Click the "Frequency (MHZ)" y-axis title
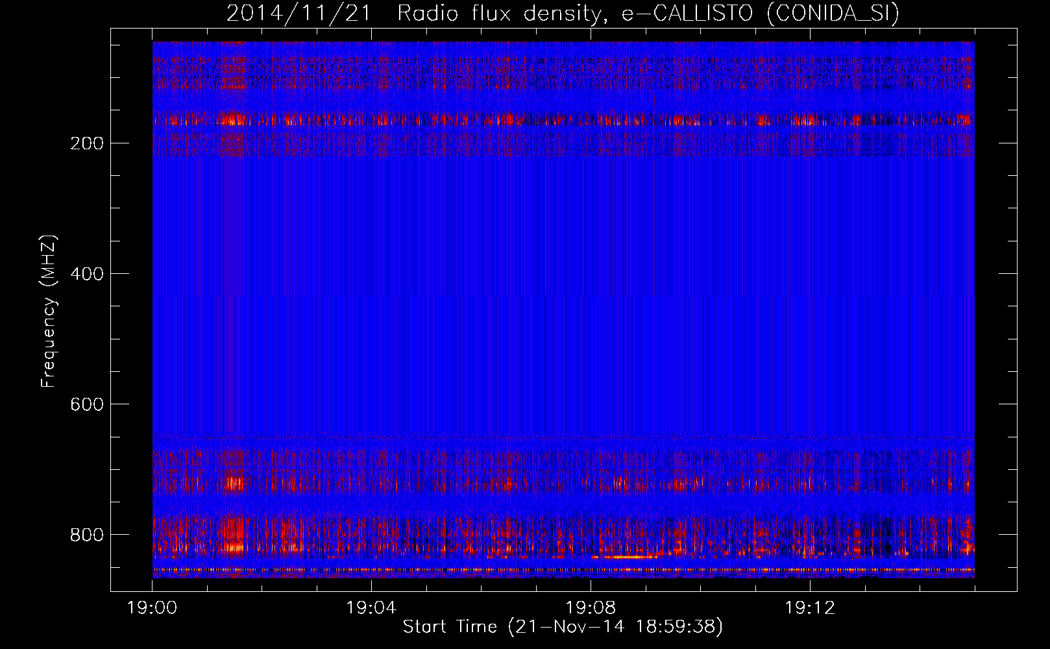 49,312
